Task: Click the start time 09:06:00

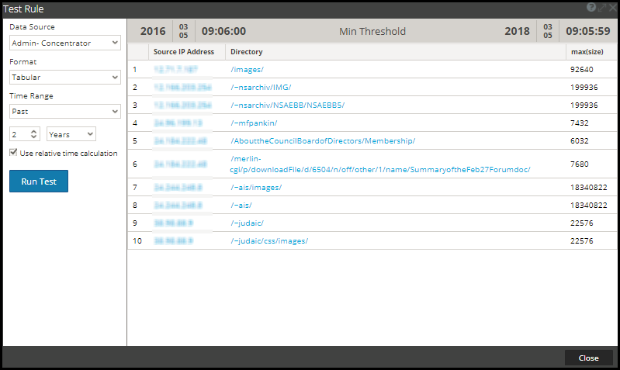Action: tap(223, 31)
